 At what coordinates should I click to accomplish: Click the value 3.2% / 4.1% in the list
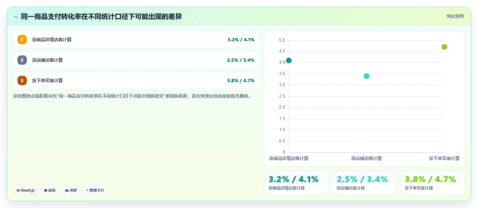tap(241, 40)
